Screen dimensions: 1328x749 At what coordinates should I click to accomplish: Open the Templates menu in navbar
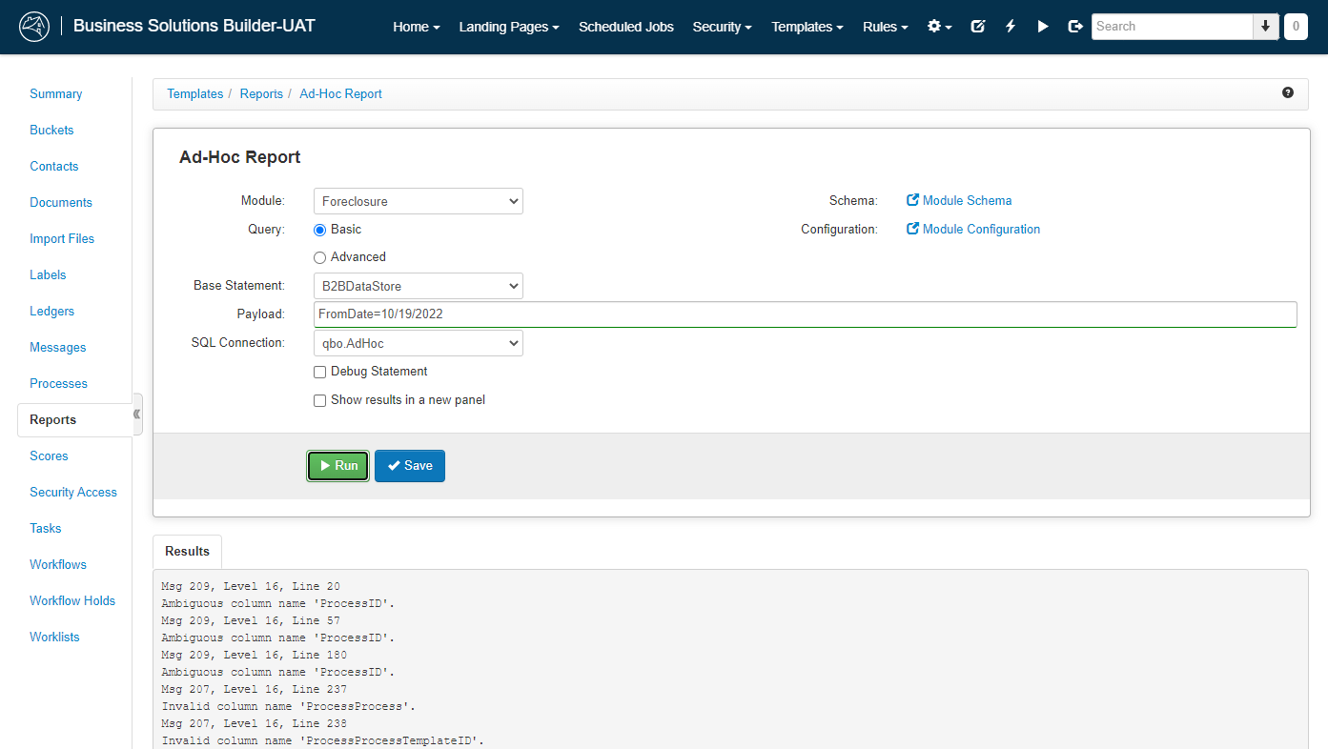point(807,27)
